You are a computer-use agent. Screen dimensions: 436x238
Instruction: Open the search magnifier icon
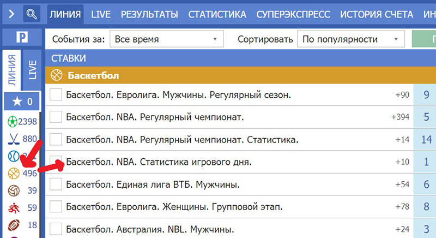coord(32,14)
